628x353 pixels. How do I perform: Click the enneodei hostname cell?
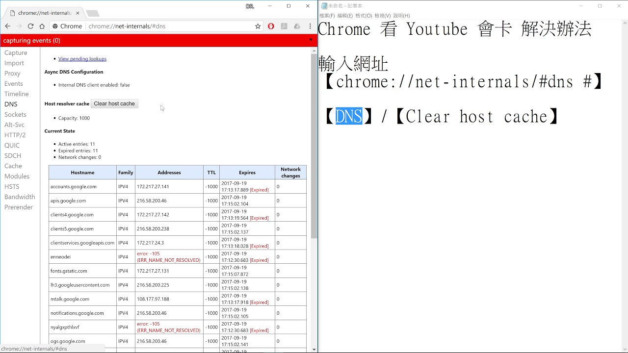[x=82, y=256]
